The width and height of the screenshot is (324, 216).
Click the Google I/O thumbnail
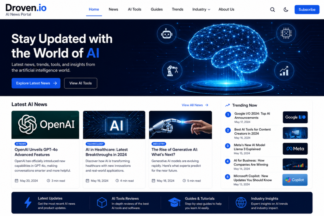tap(295, 117)
